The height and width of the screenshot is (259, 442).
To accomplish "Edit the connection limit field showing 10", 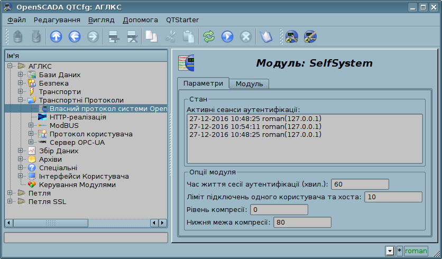I will [x=393, y=197].
